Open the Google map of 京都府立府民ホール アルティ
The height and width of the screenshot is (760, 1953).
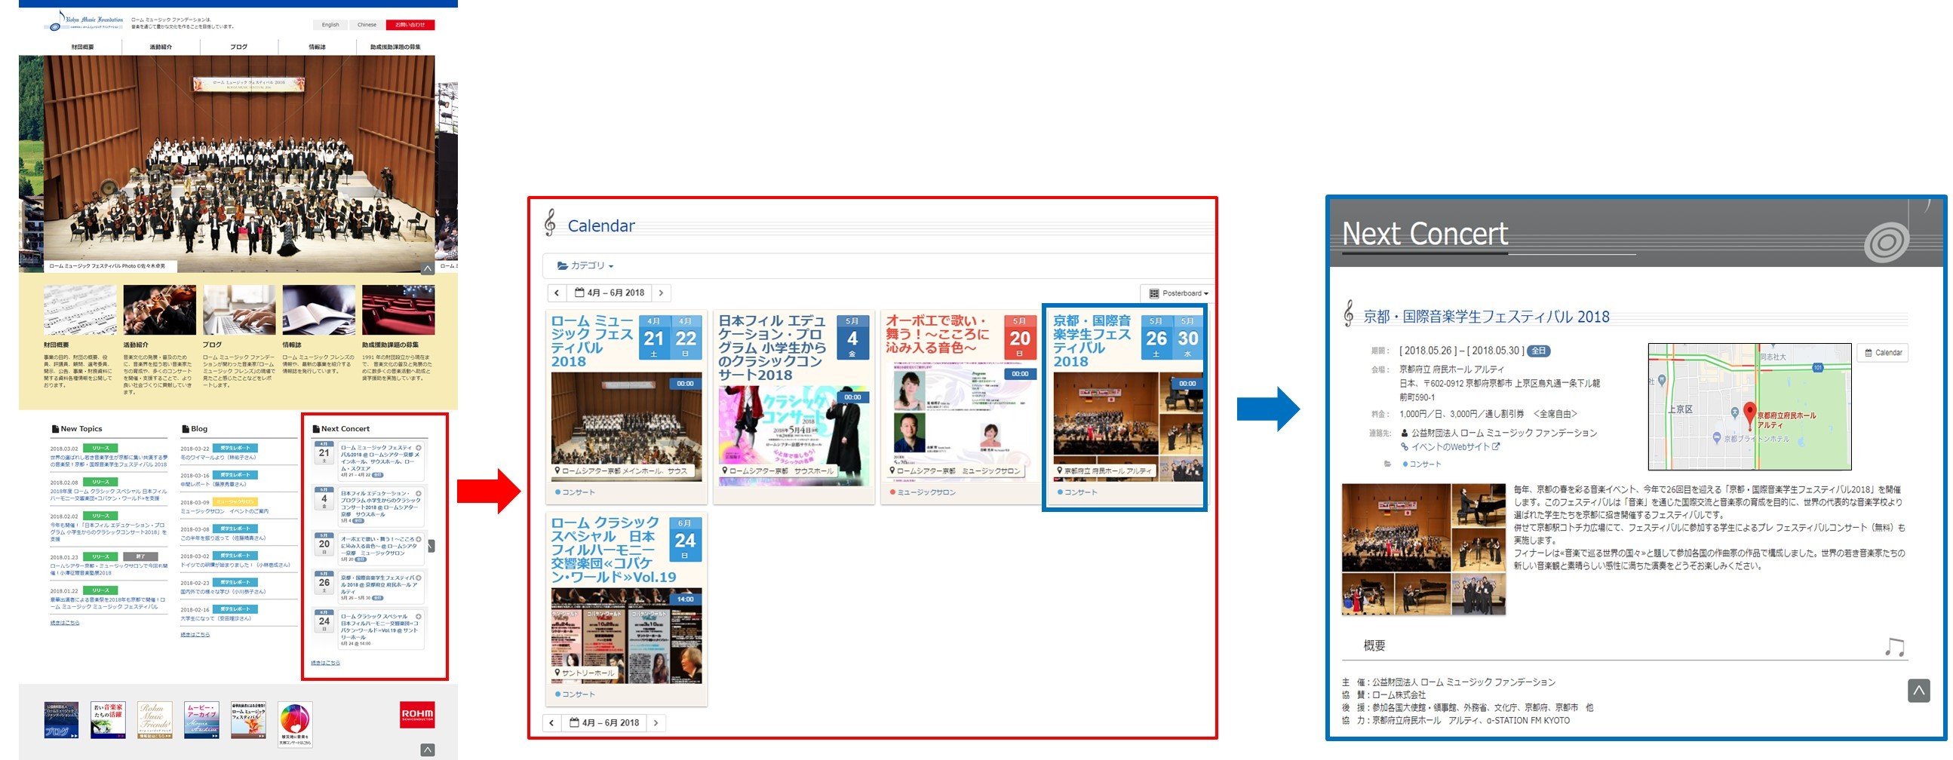pos(1749,407)
